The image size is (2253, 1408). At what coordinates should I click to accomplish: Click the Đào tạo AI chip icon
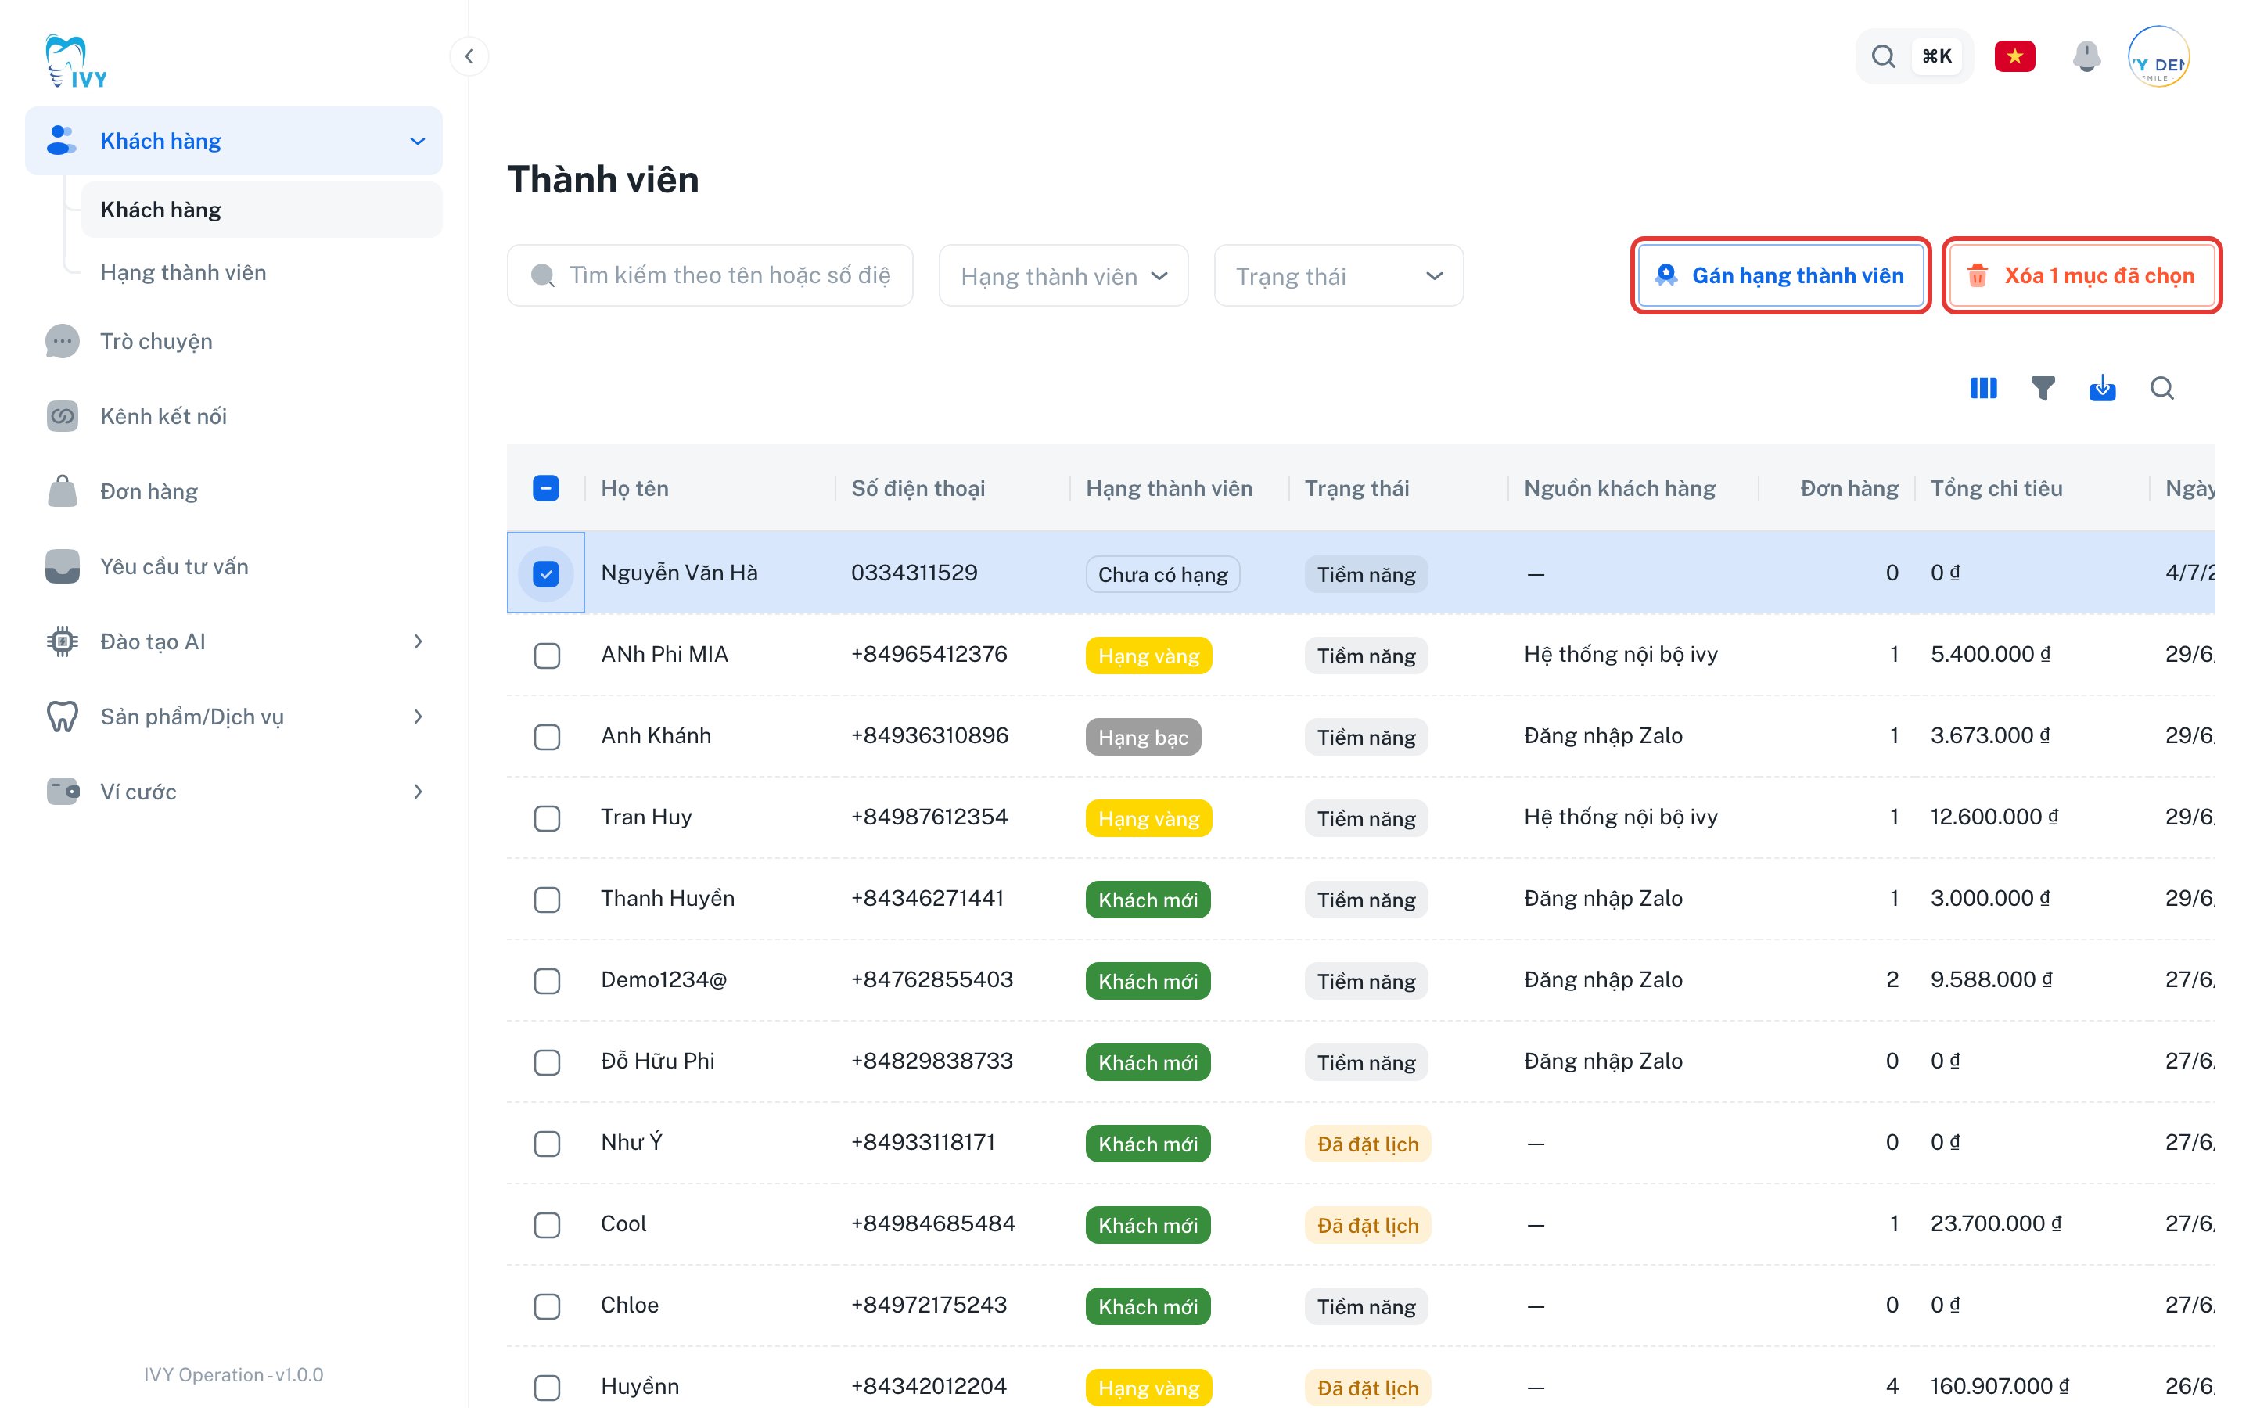(63, 641)
